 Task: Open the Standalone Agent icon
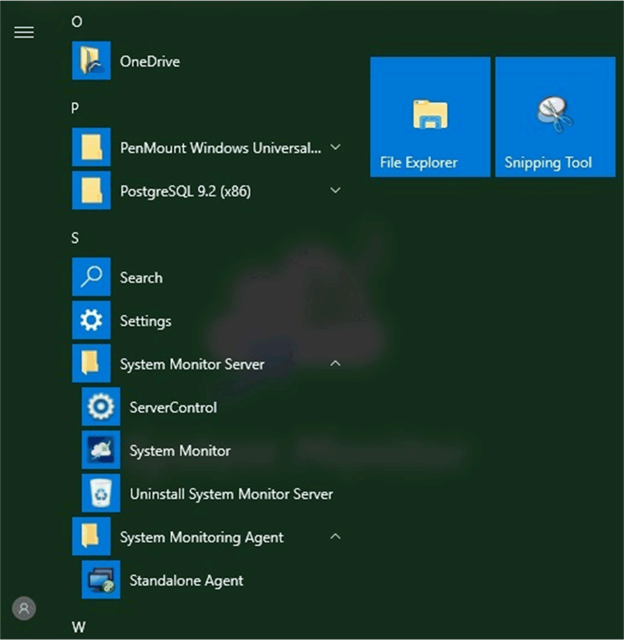point(101,579)
